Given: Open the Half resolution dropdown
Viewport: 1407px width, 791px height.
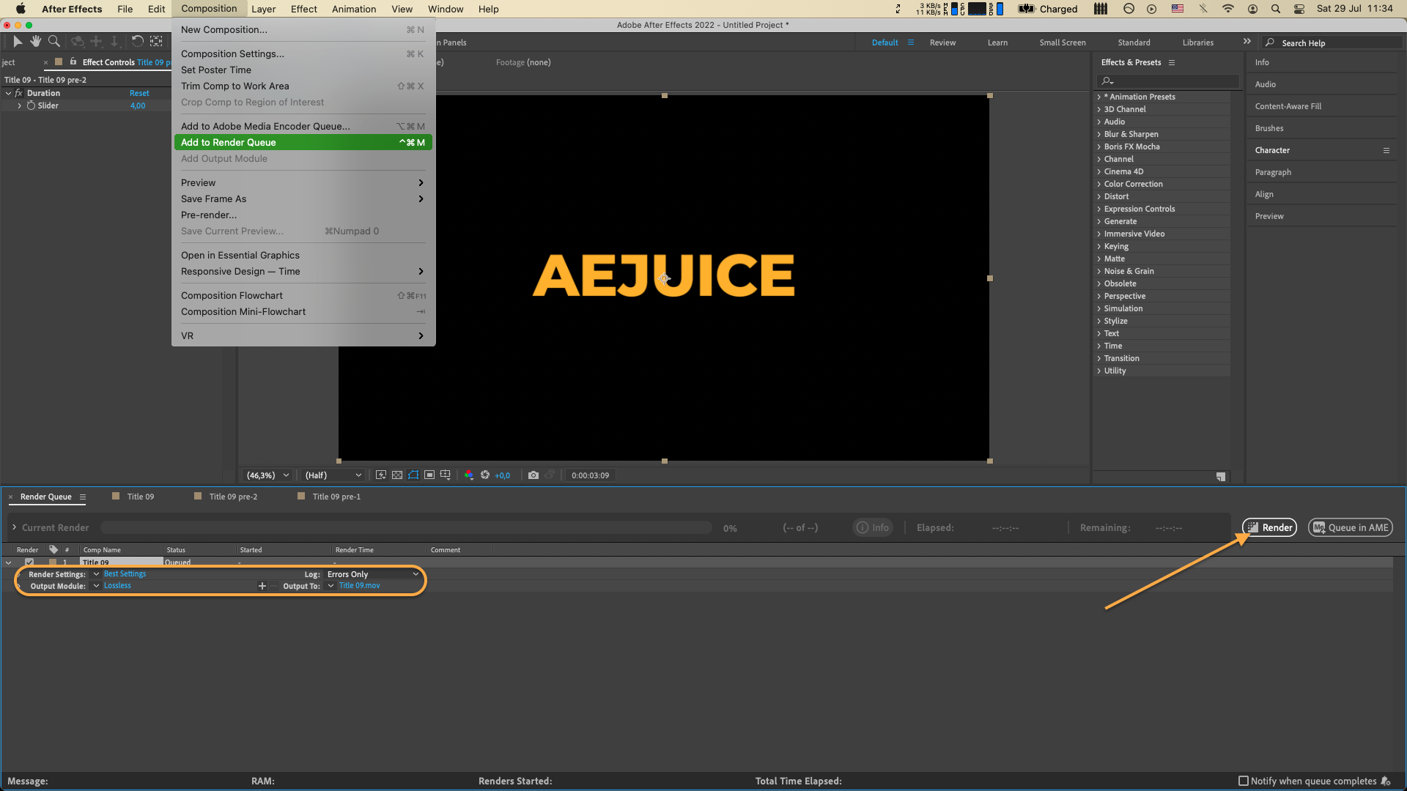Looking at the screenshot, I should click(333, 475).
